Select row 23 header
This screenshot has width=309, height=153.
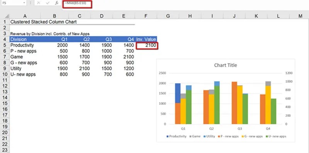pyautogui.click(x=5, y=150)
